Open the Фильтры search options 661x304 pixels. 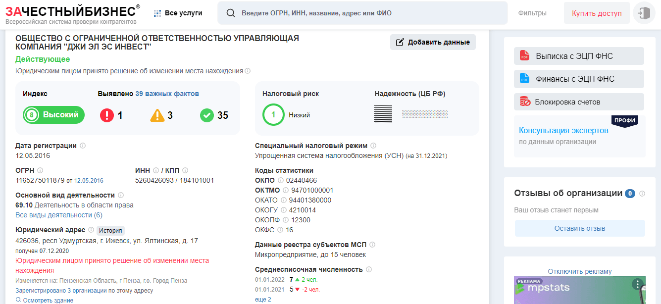pos(532,13)
